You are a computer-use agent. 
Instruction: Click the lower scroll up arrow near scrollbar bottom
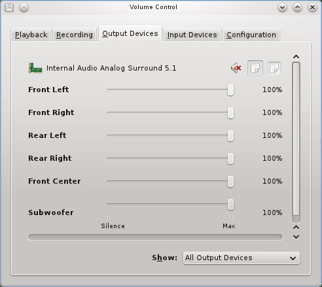click(296, 228)
